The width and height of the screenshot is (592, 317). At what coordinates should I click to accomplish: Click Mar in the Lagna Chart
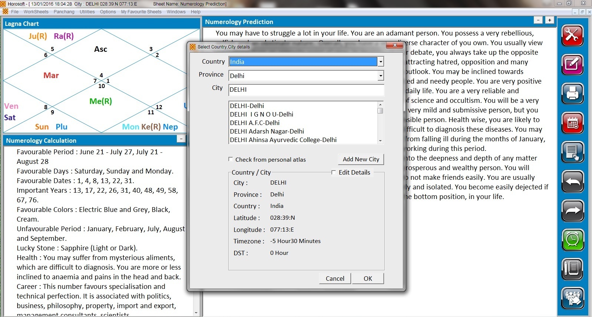(51, 75)
